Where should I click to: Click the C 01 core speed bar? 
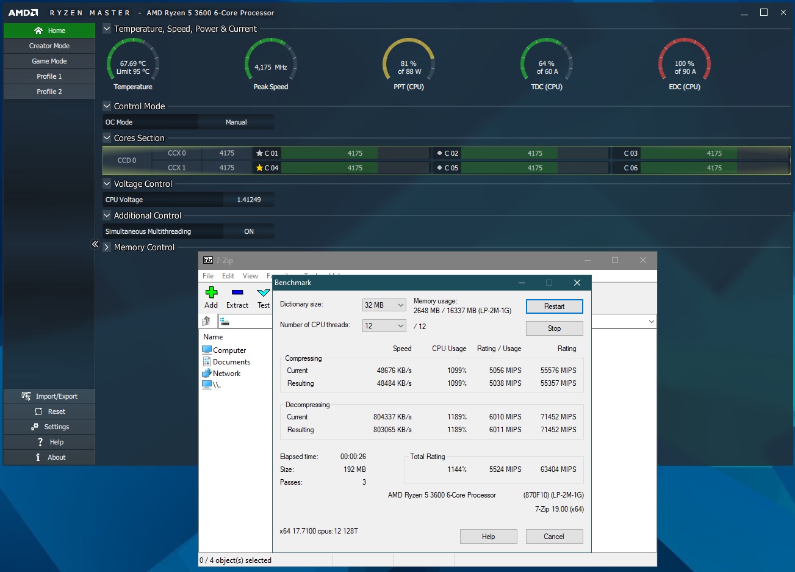355,153
